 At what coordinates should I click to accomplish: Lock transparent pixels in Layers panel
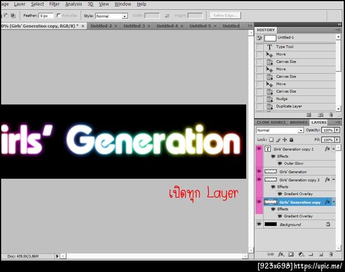[x=271, y=140]
